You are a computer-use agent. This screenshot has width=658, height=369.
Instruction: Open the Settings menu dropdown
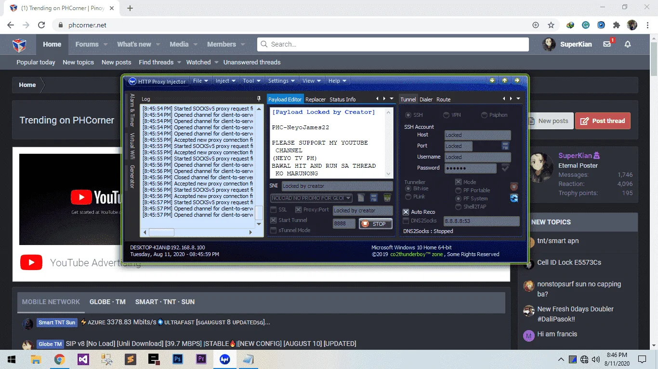281,81
